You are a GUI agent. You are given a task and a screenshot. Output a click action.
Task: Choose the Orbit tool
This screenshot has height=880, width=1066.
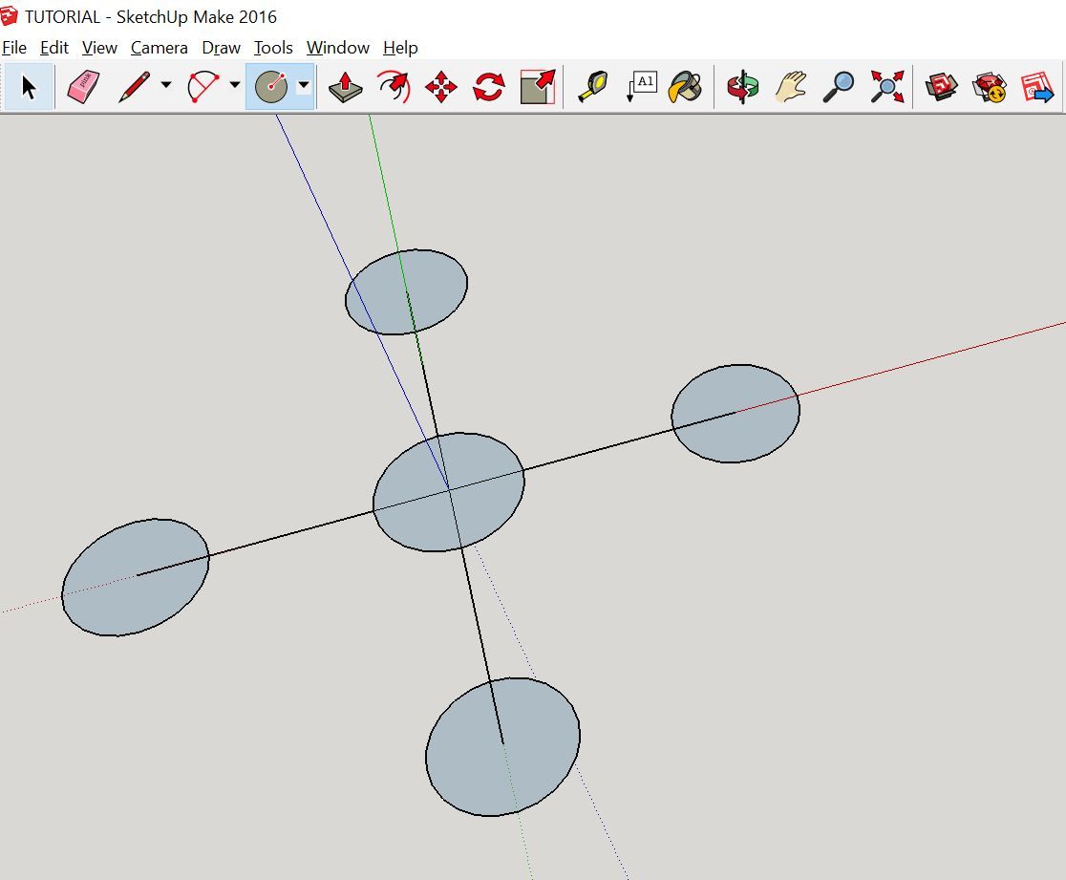[740, 87]
